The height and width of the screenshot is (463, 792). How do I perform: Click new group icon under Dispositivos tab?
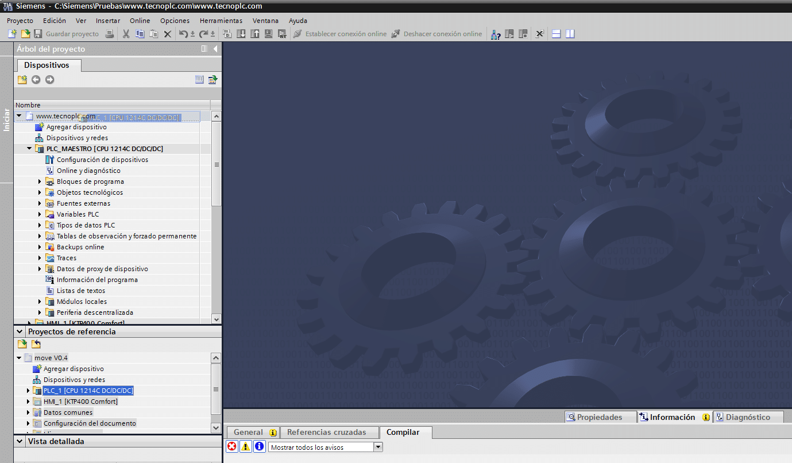(22, 80)
